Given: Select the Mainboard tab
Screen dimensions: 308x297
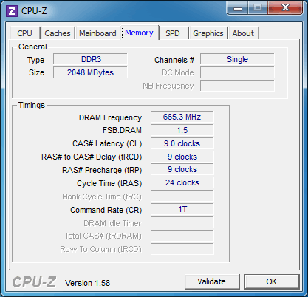Looking at the screenshot, I should click(97, 33).
